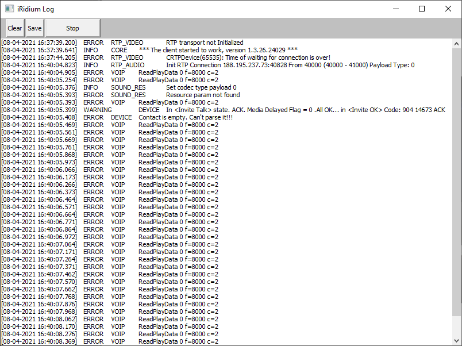Viewport: 462px width, 346px height.
Task: Click the WARNING DEVICE Invite Talk entry
Action: click(x=291, y=110)
